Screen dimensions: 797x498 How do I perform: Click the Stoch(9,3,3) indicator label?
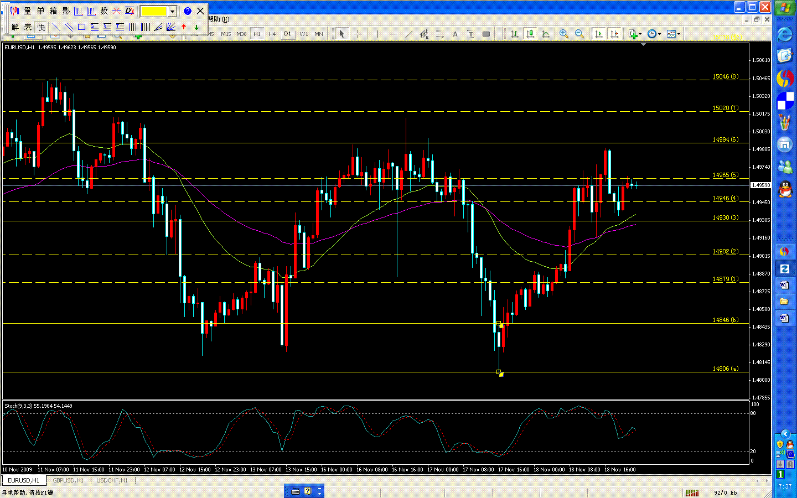coord(38,406)
